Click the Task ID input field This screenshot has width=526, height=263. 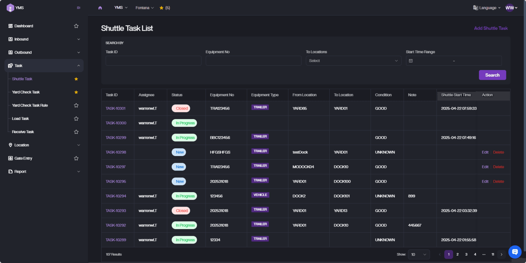153,61
